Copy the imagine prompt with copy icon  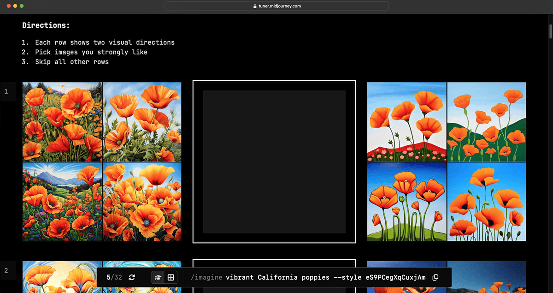pyautogui.click(x=436, y=277)
